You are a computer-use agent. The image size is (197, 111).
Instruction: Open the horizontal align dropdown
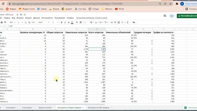92,23
